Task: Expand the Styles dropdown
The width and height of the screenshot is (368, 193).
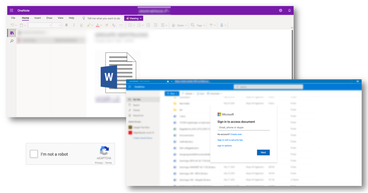Action: coord(186,25)
